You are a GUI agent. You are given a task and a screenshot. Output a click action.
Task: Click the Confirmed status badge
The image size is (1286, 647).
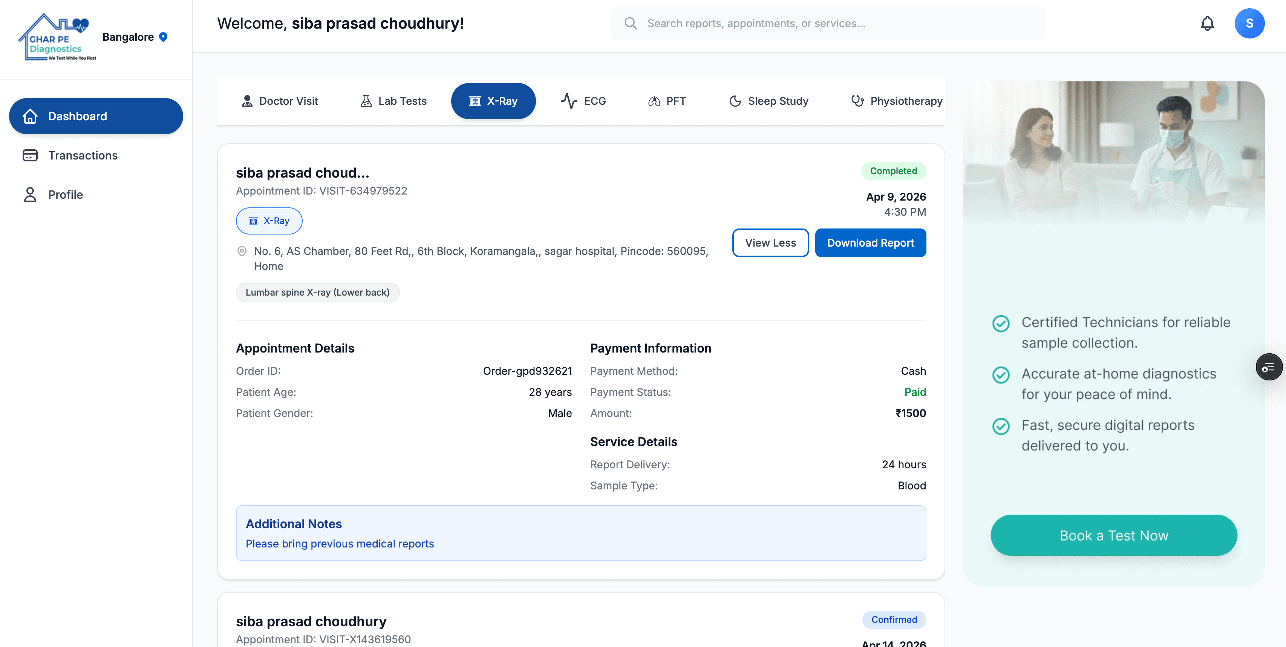pyautogui.click(x=894, y=620)
